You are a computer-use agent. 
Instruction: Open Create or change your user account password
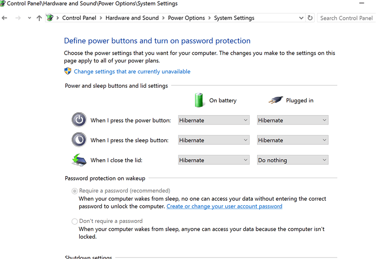click(224, 206)
